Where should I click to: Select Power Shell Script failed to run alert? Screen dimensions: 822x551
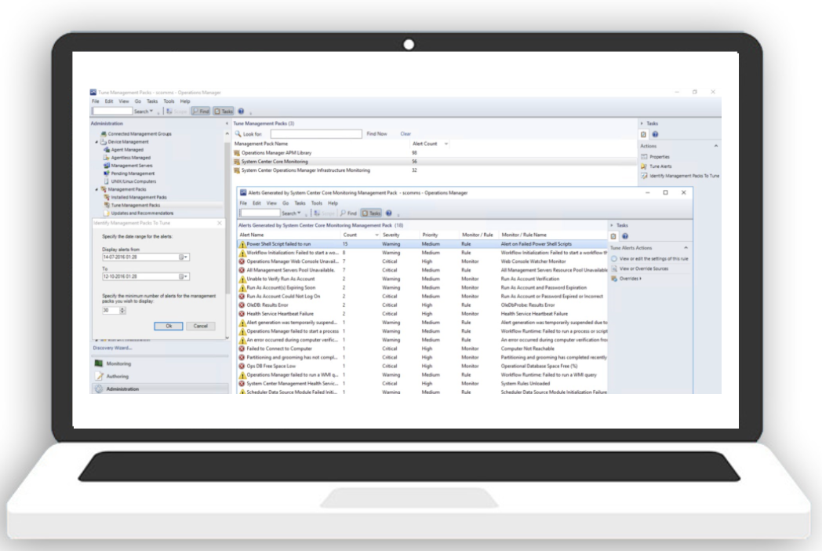pos(422,244)
